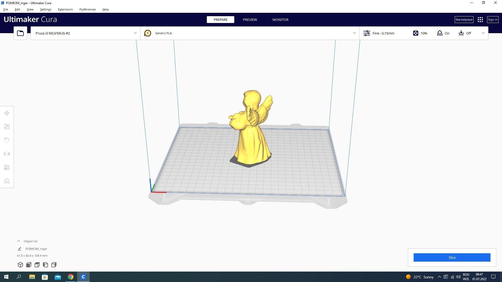Open the Settings menu

tap(46, 9)
